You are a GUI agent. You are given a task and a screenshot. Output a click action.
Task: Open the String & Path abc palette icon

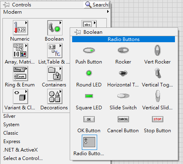click(x=89, y=24)
